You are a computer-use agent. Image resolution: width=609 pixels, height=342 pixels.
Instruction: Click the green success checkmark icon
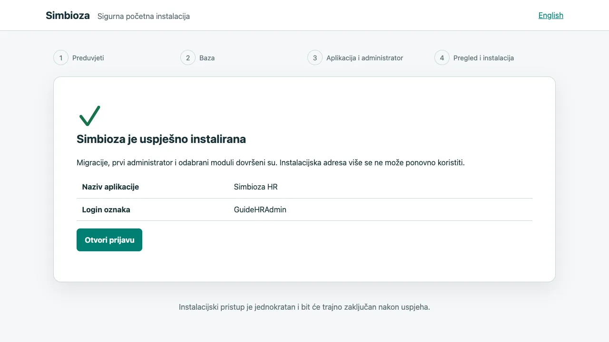89,116
